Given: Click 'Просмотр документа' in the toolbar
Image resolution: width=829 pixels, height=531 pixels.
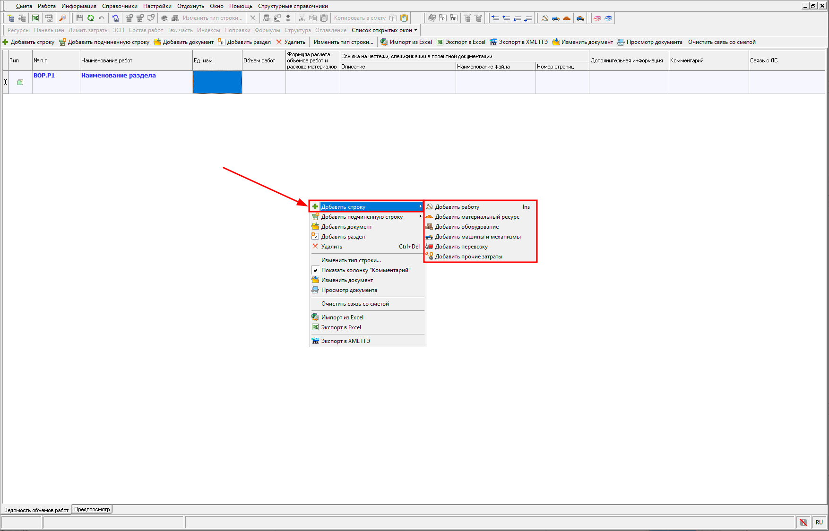Looking at the screenshot, I should (x=650, y=42).
